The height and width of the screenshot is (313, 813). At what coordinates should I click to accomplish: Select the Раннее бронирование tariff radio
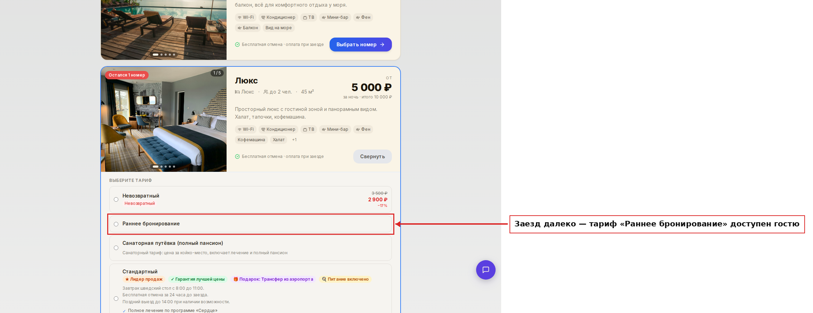[x=116, y=224]
